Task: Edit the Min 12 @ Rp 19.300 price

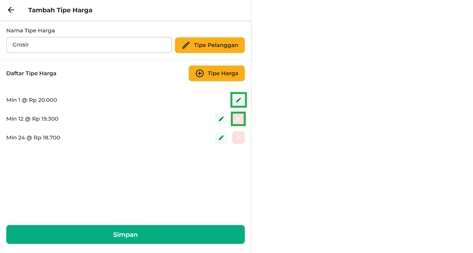Action: (x=221, y=119)
